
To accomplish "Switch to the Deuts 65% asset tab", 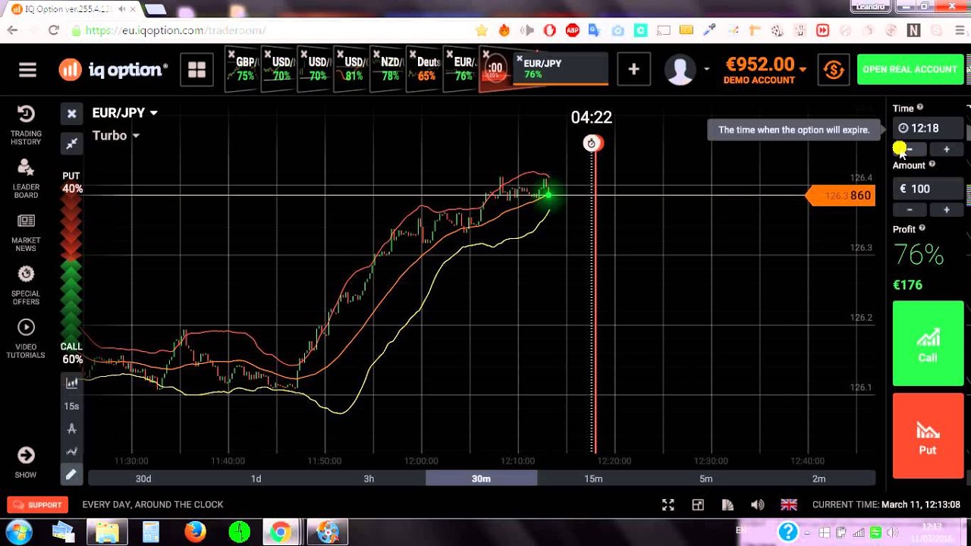I will (425, 70).
